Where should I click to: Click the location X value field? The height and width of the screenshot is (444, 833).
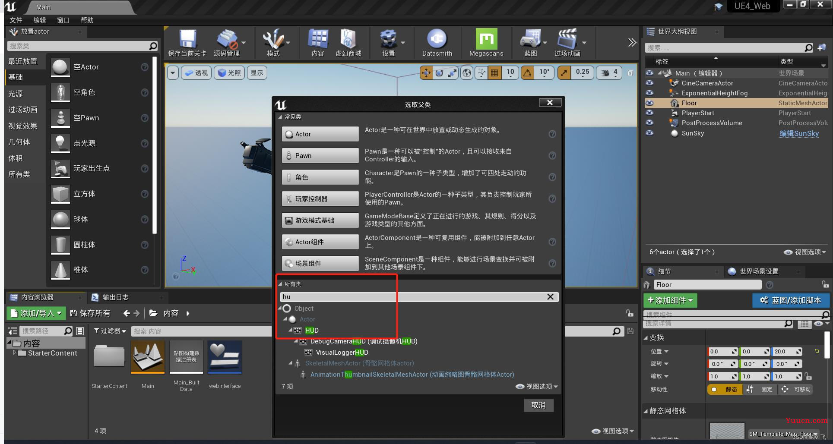click(x=723, y=352)
